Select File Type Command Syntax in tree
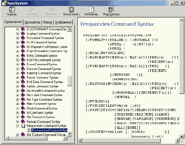Screen dimensions: 185x145 pyautogui.click(x=44, y=100)
